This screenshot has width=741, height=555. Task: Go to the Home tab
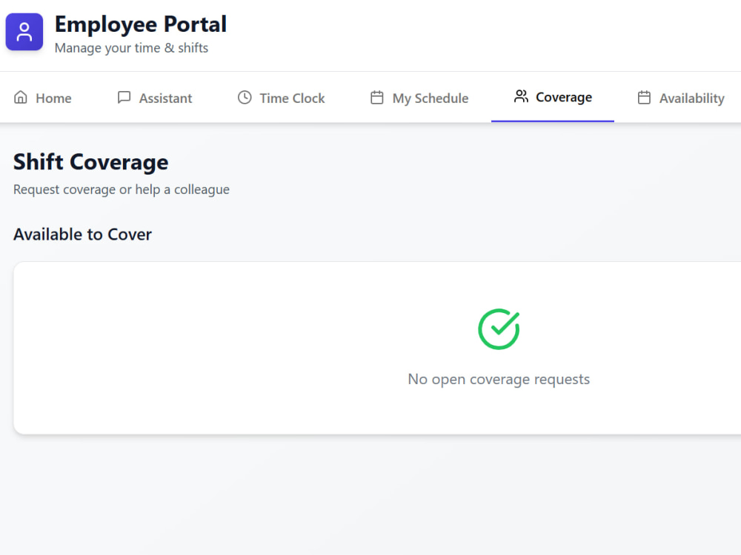(x=42, y=98)
